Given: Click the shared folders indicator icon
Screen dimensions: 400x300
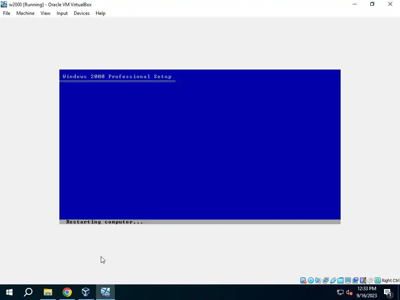Looking at the screenshot, I should (x=340, y=280).
